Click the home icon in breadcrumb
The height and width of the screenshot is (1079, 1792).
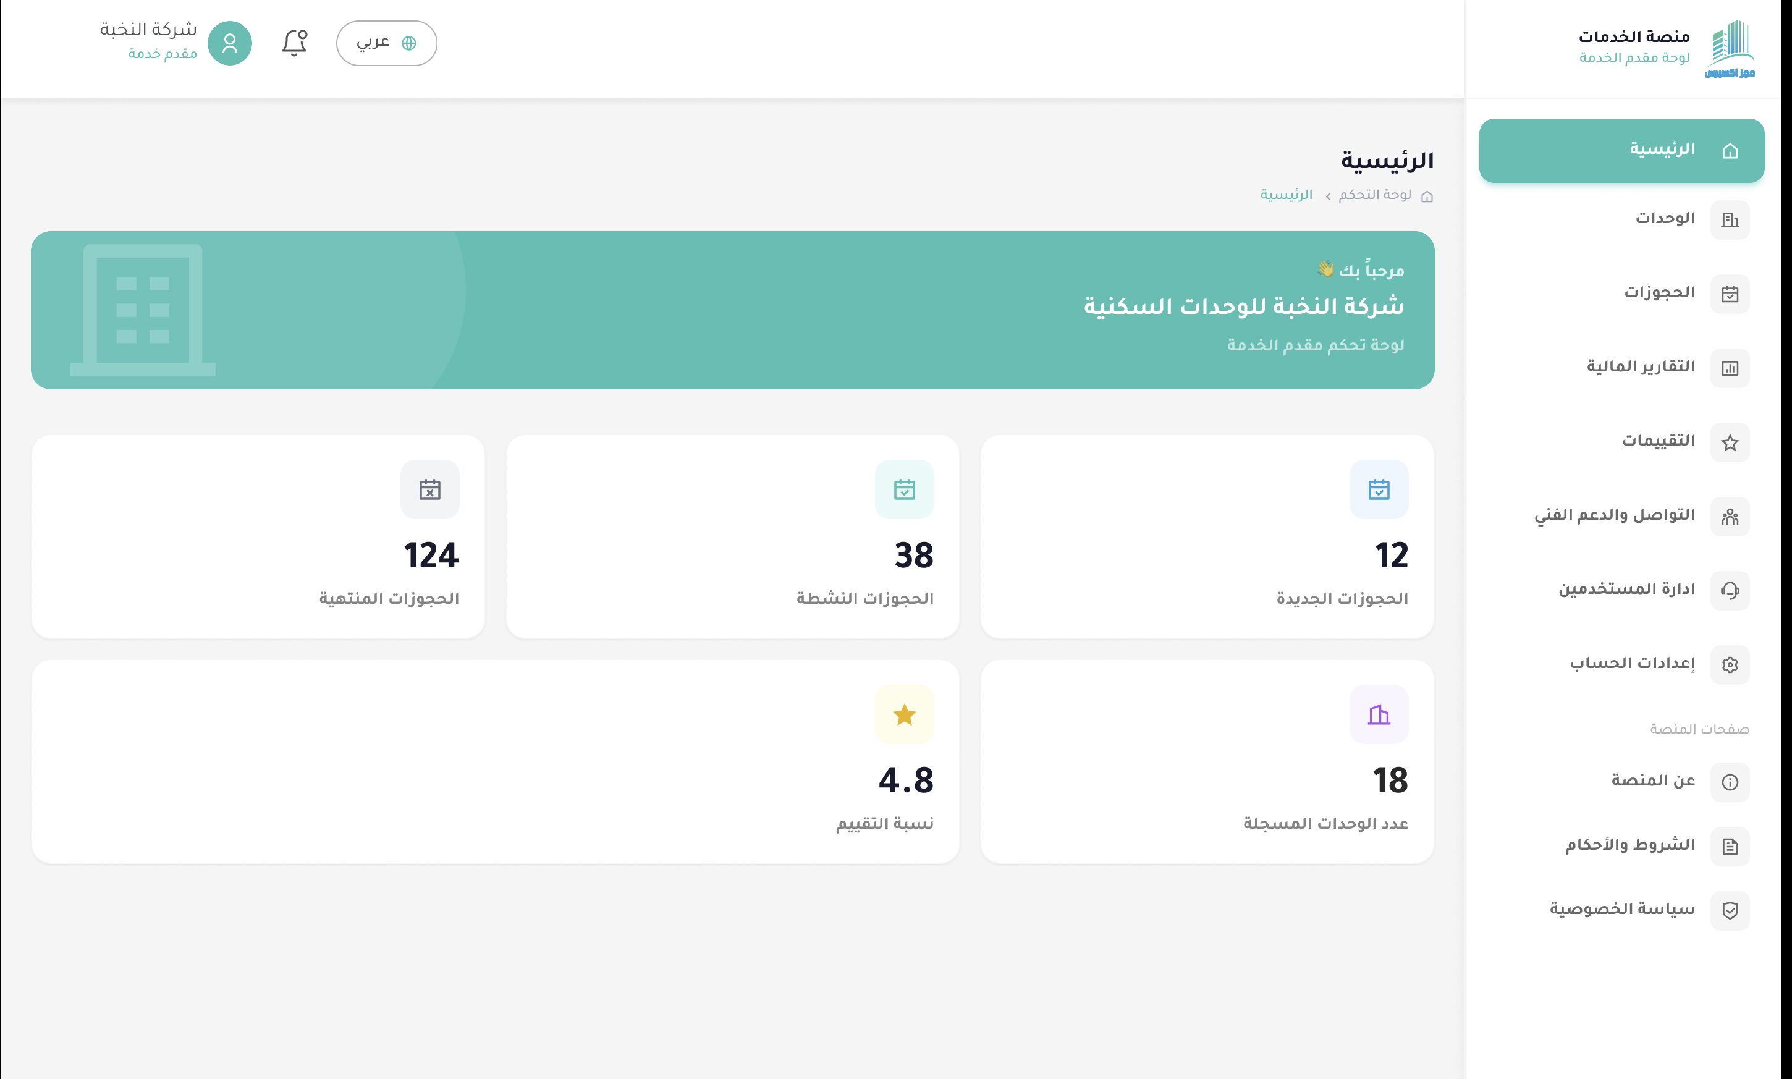point(1426,195)
